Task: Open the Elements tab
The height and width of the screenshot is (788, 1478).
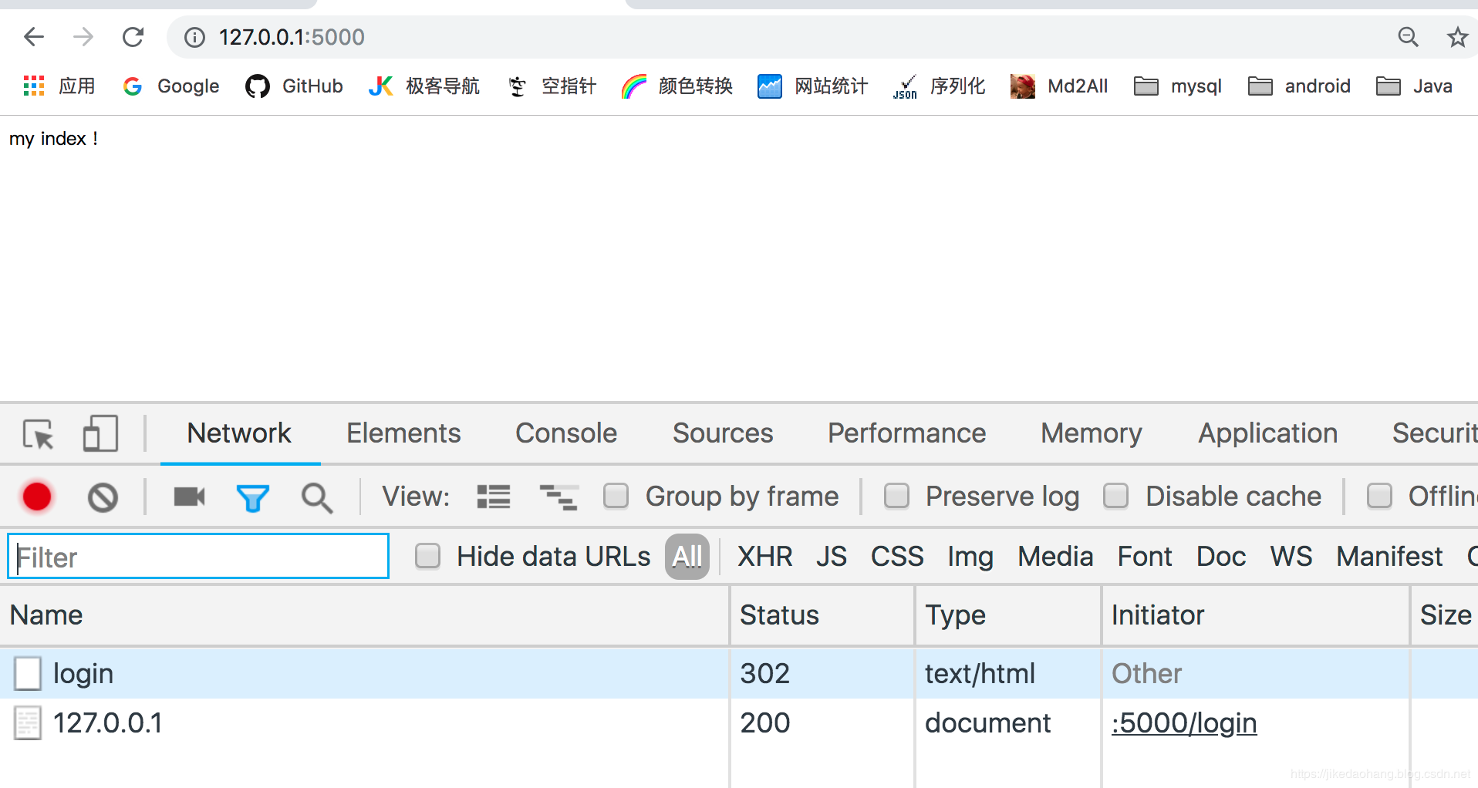Action: [x=403, y=433]
